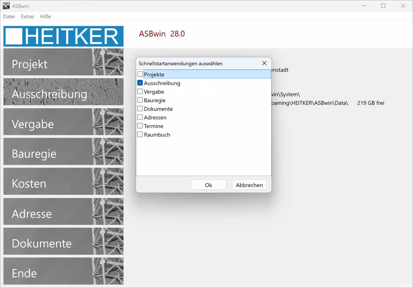Toggle the Termine checkbox

click(x=140, y=126)
